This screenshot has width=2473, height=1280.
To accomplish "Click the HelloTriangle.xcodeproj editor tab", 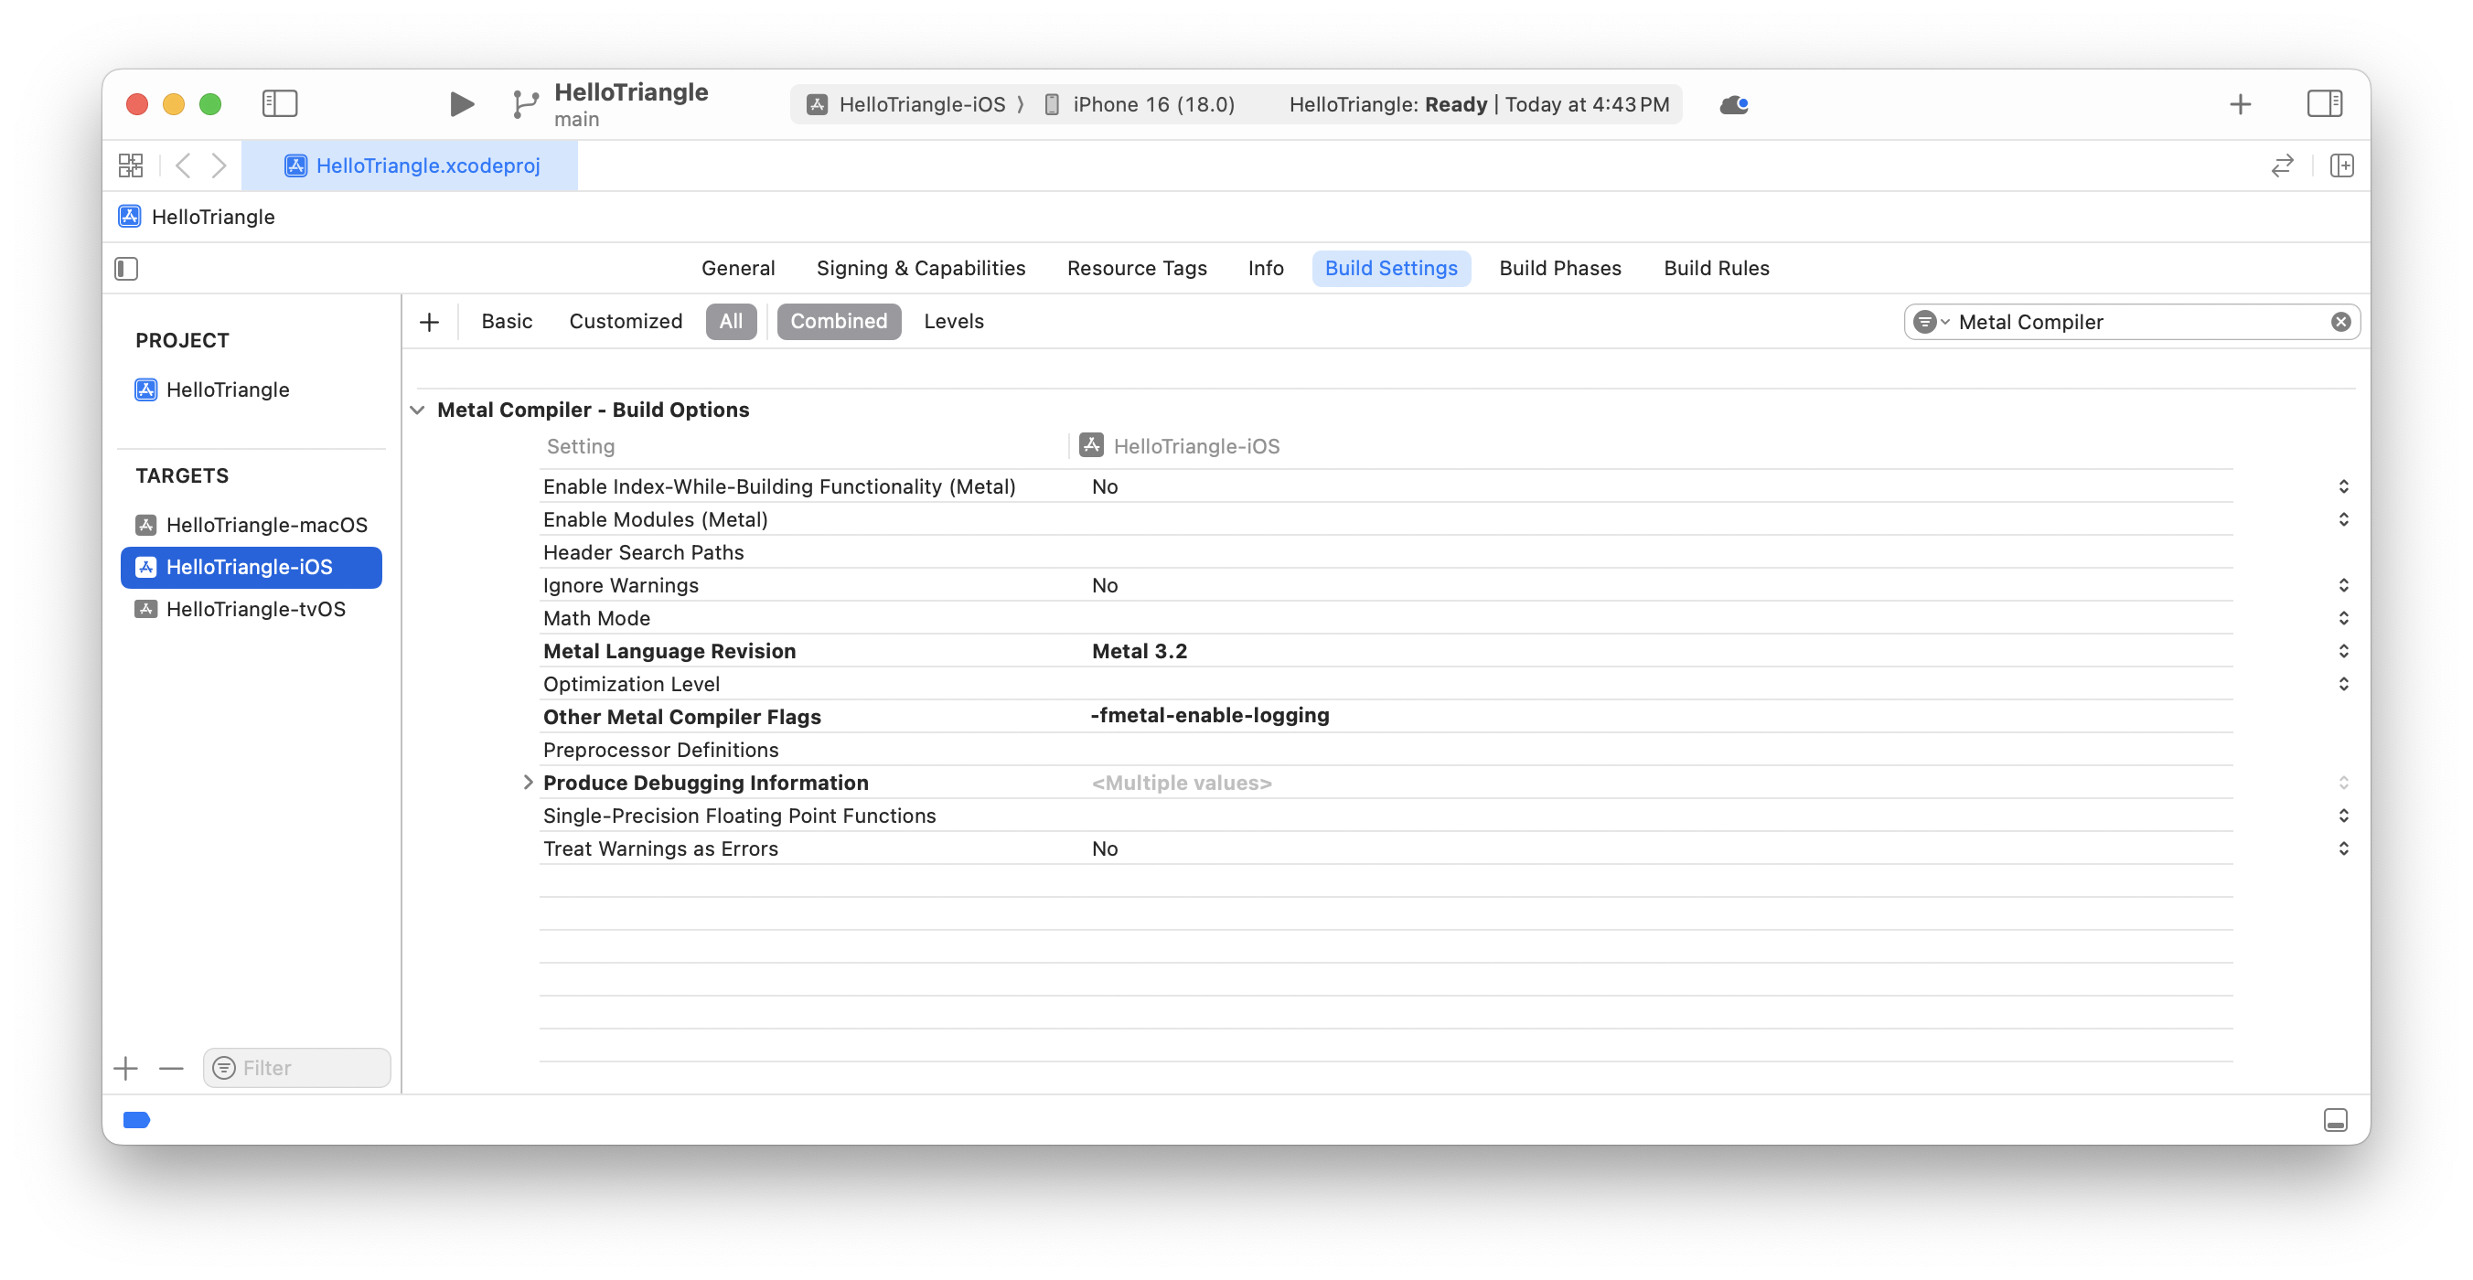I will (x=410, y=165).
